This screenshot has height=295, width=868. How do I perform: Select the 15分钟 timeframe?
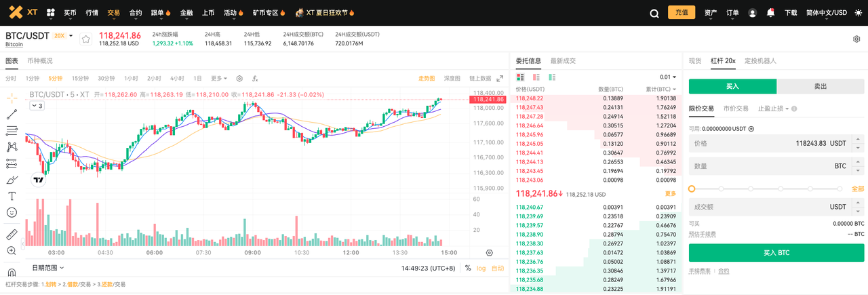(80, 78)
